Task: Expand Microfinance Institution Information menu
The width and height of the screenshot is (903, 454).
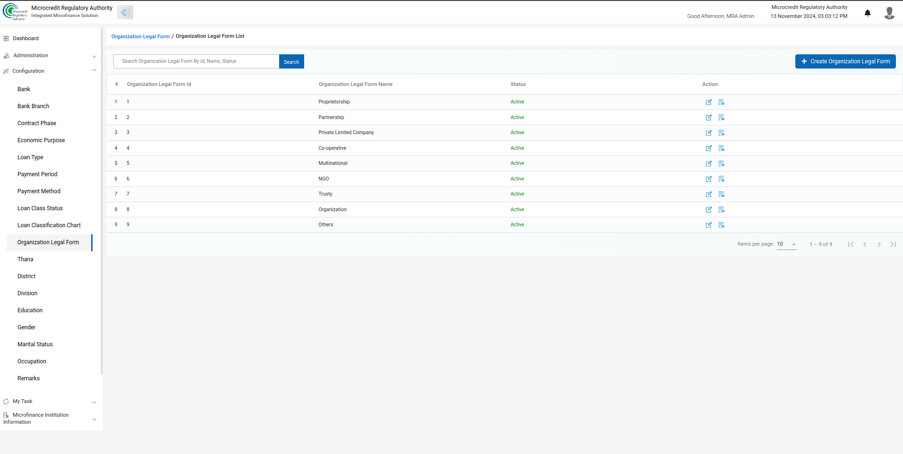Action: (50, 419)
